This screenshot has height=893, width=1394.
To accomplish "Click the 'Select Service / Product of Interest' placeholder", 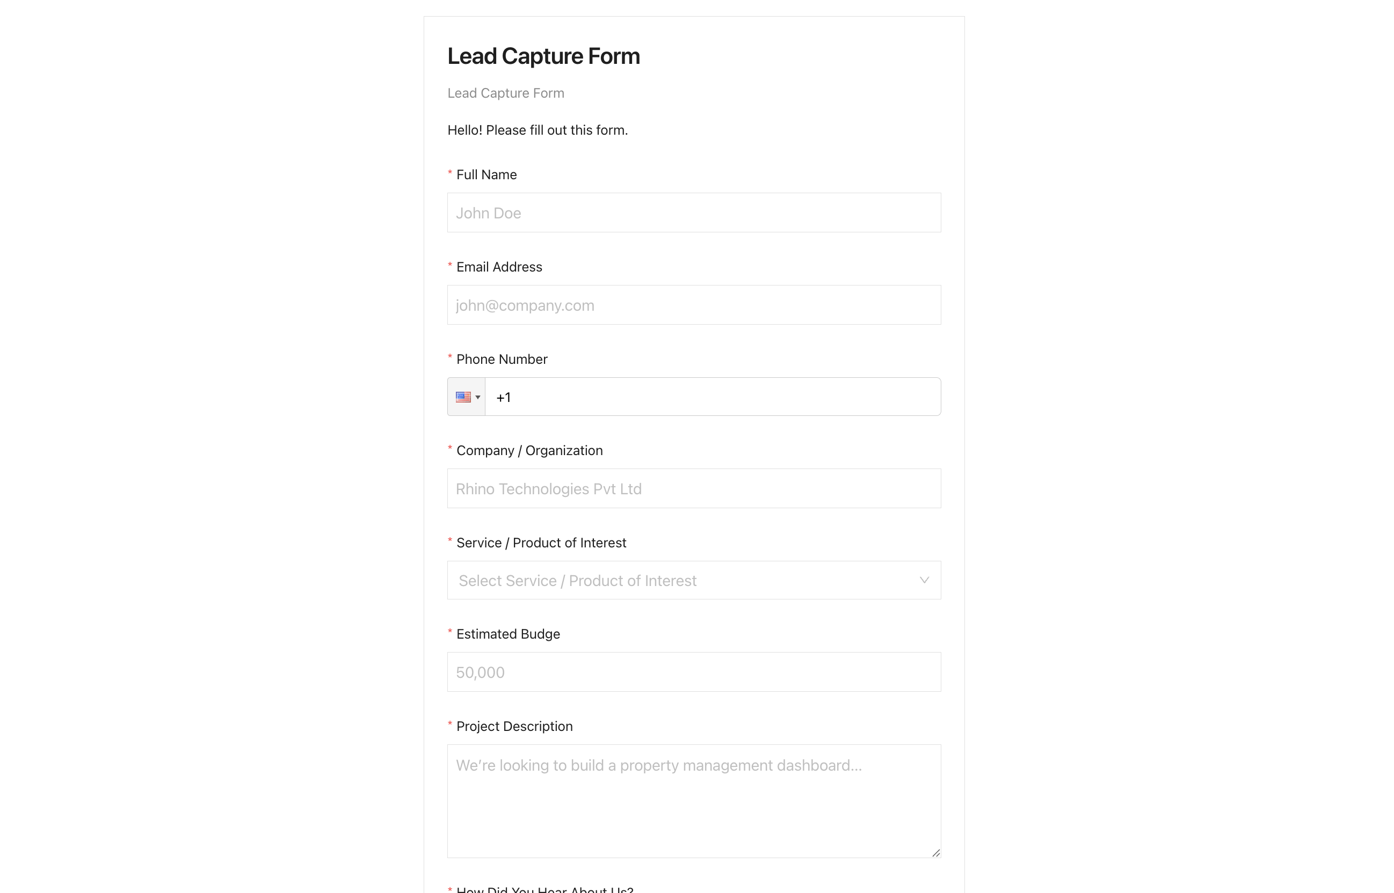I will pyautogui.click(x=577, y=581).
